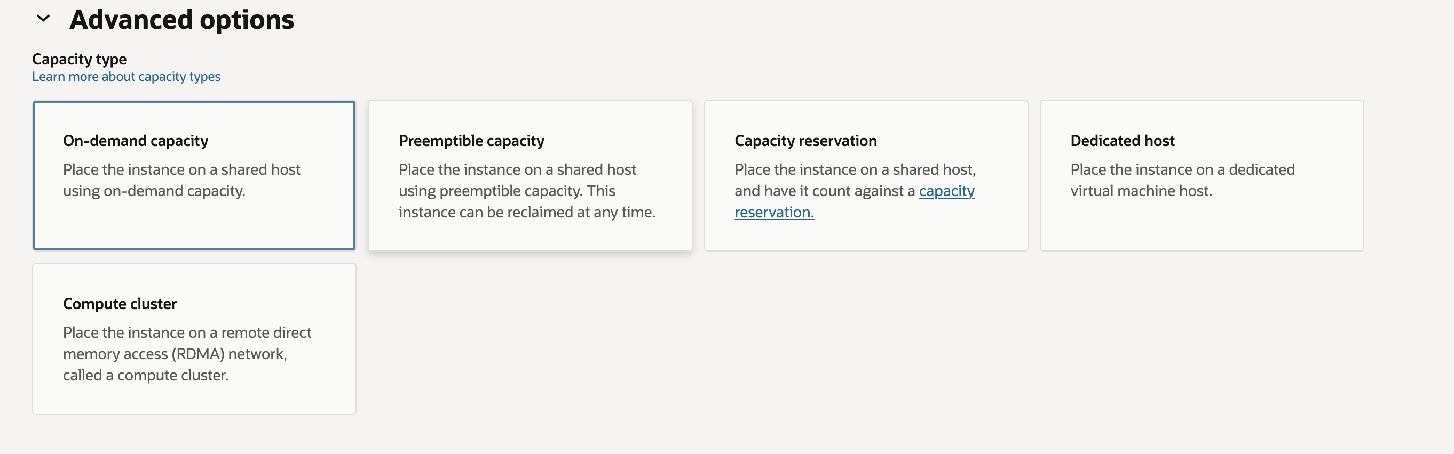This screenshot has height=454, width=1454.
Task: Select the Dedicated host card
Action: coord(1202,175)
